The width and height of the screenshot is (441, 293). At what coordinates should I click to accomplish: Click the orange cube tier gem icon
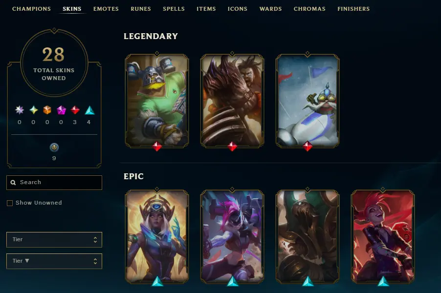pyautogui.click(x=47, y=110)
